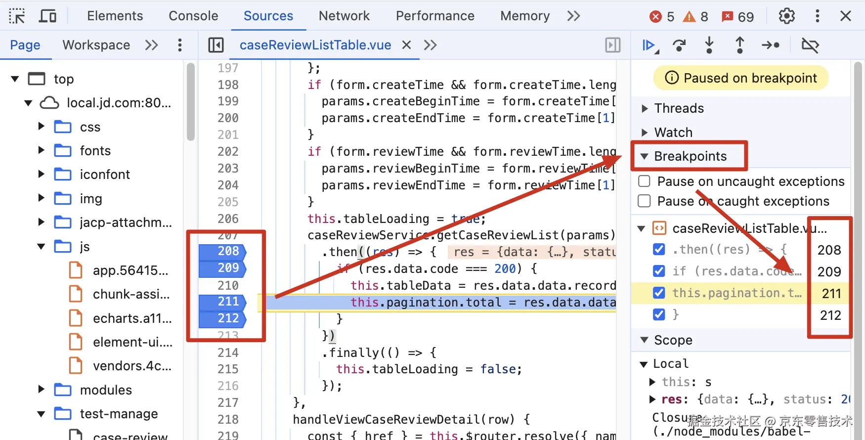Screen dimensions: 865x440
Task: Remove breakpoint marker on line 211
Action: point(222,302)
